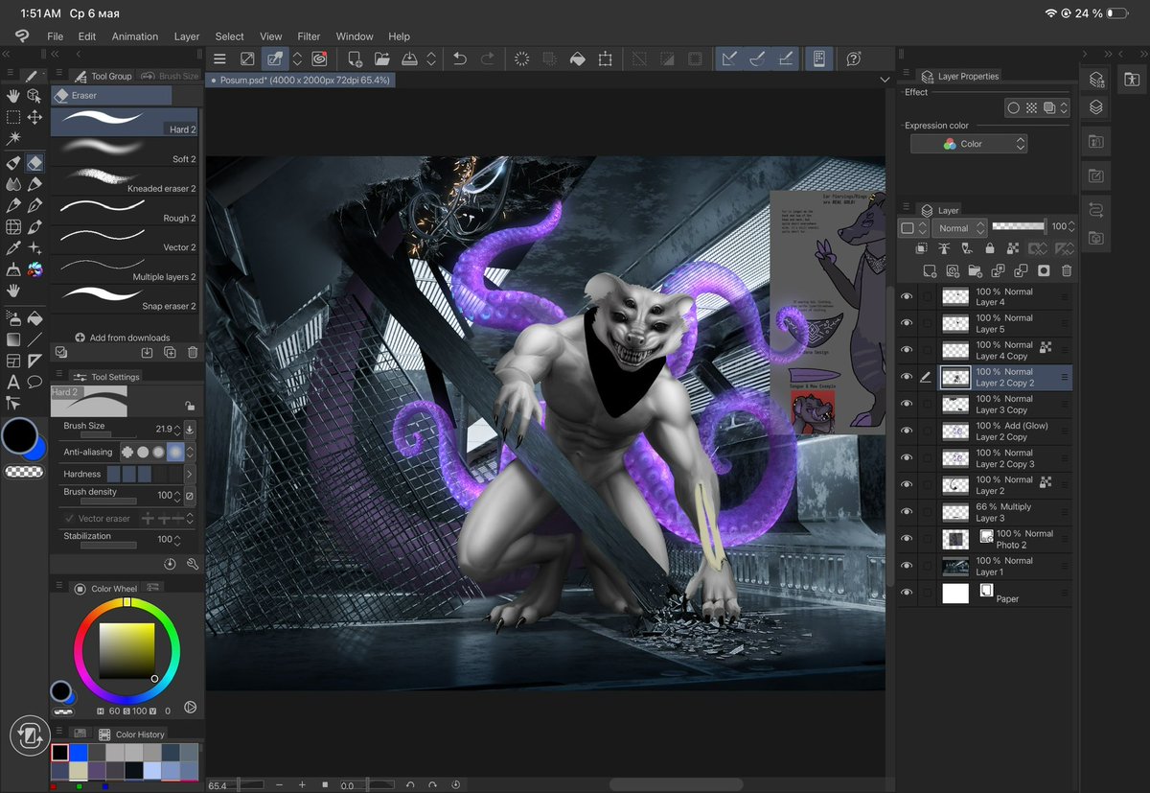1150x793 pixels.
Task: Collapse canvas tab chevron at right of Posum.psd
Action: pyautogui.click(x=885, y=81)
